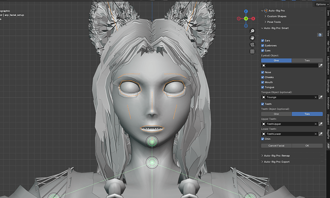330x198 pixels.
Task: Expand the Custom Shapes subpanel
Action: pyautogui.click(x=265, y=16)
